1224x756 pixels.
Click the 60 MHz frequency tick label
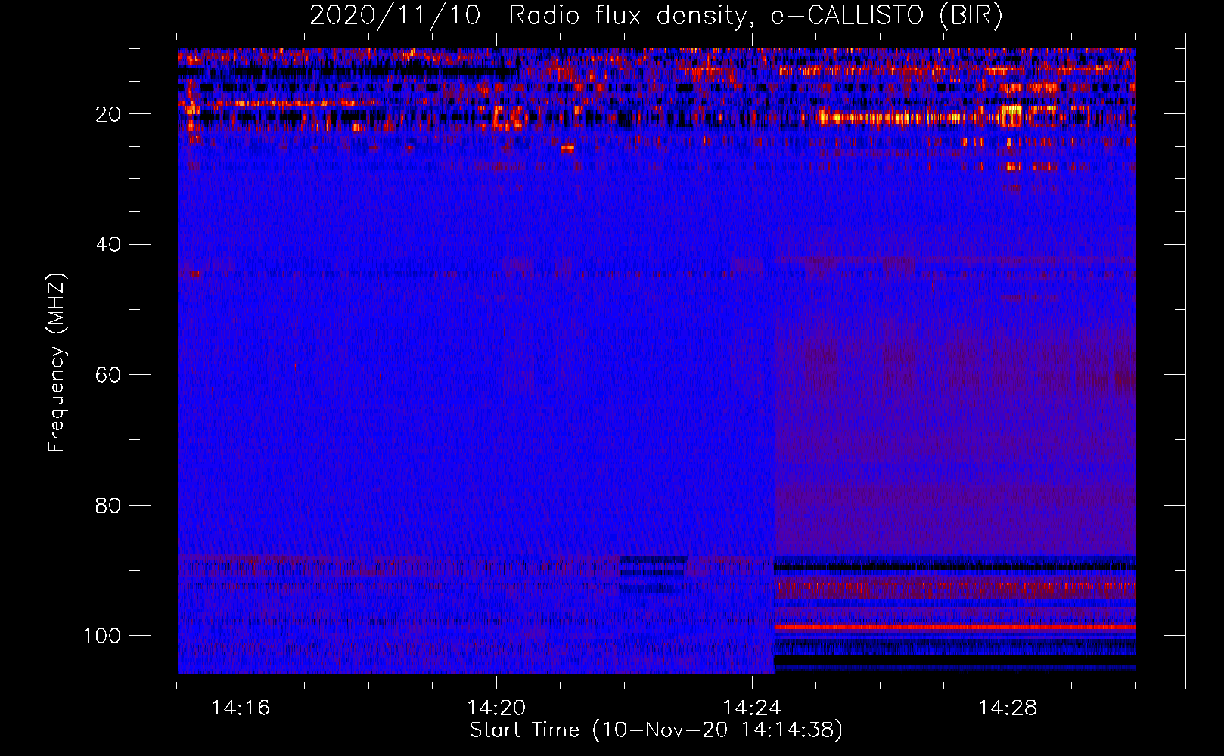pyautogui.click(x=108, y=375)
